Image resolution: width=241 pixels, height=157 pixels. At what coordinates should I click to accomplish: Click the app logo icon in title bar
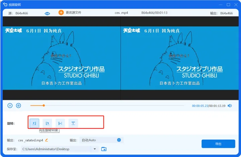[x=5, y=4]
